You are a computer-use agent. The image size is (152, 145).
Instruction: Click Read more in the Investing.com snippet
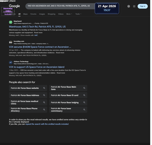point(60,53)
